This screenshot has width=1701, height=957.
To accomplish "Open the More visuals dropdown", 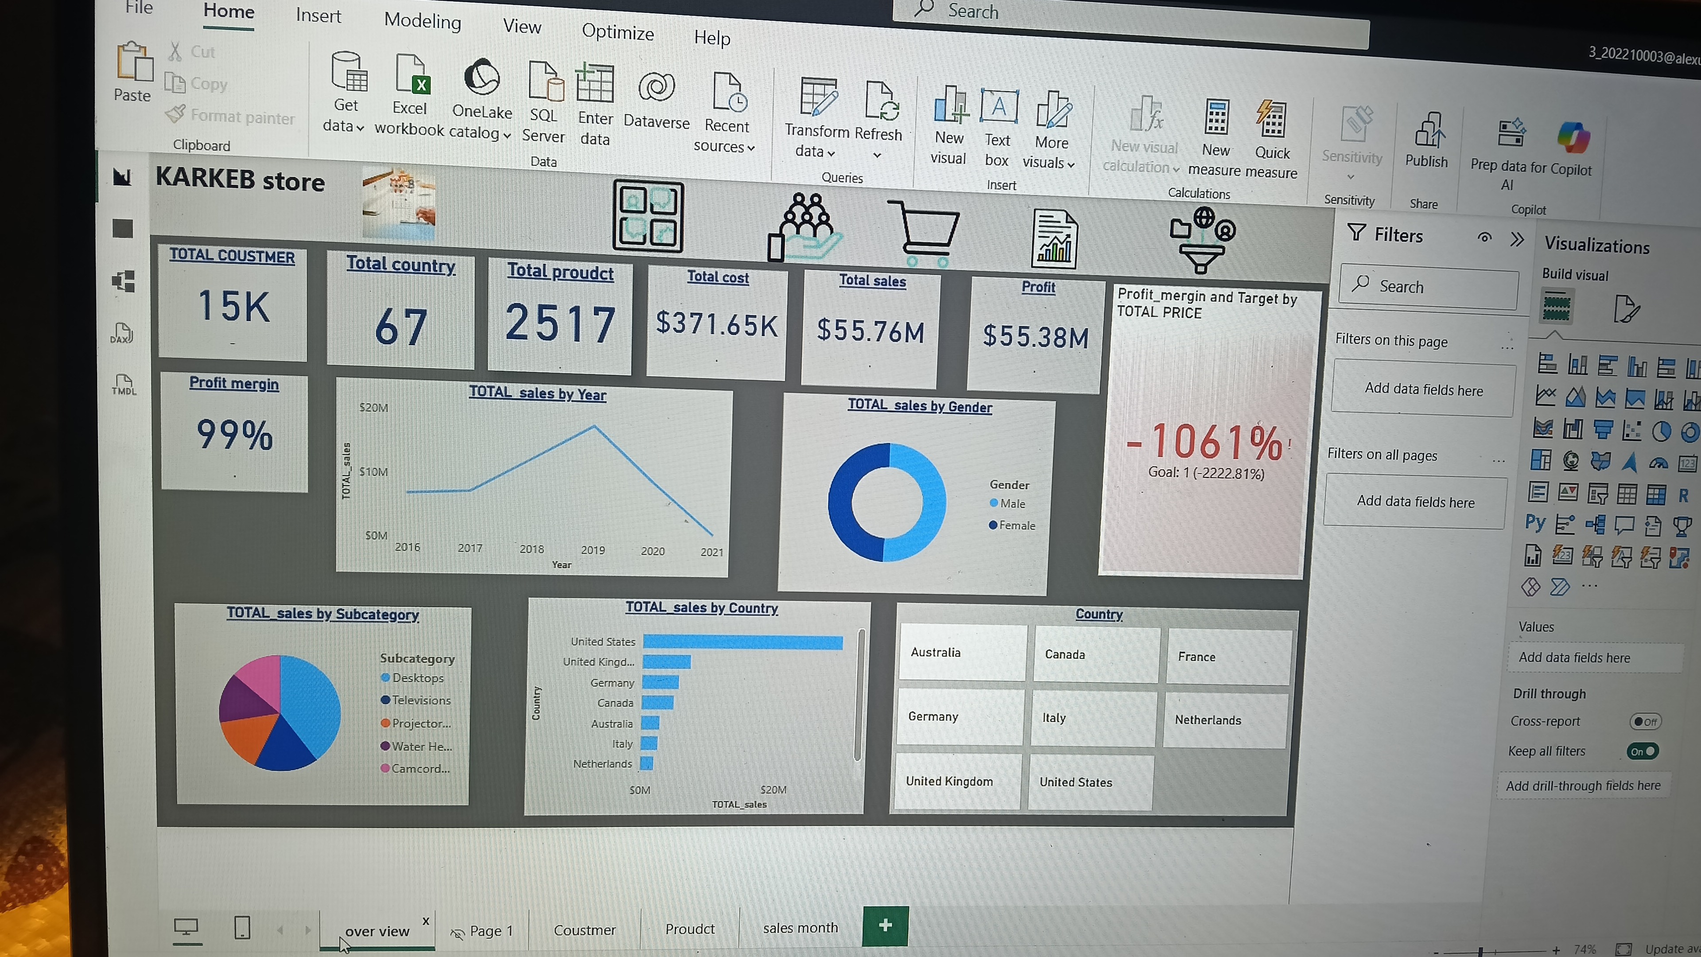I will pos(1070,163).
